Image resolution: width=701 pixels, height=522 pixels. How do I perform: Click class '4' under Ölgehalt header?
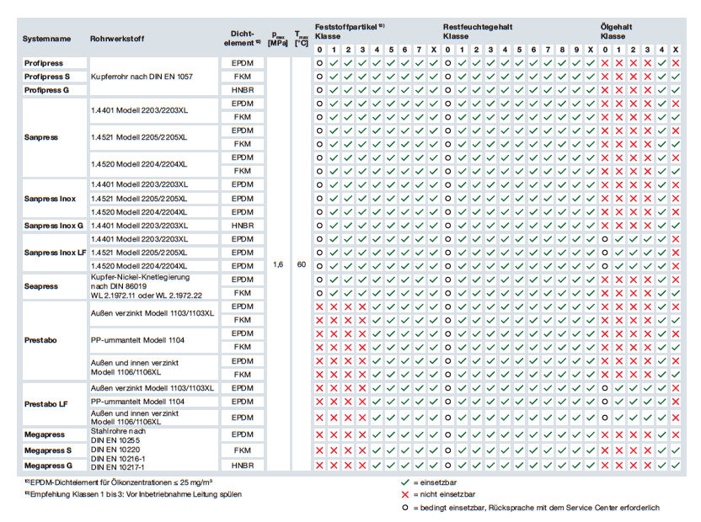[661, 50]
